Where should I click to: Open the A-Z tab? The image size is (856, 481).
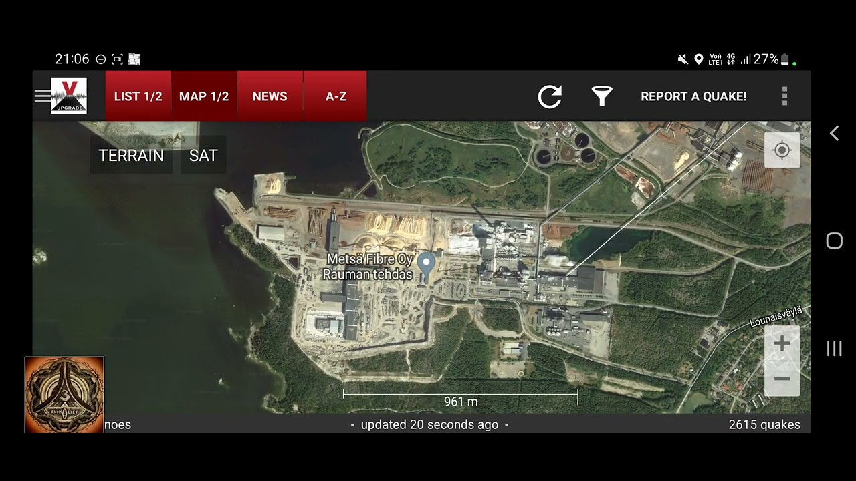click(336, 96)
